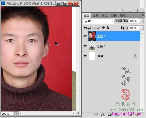
Task: Click document horizontal scroll left arrow
Action: pos(21,113)
